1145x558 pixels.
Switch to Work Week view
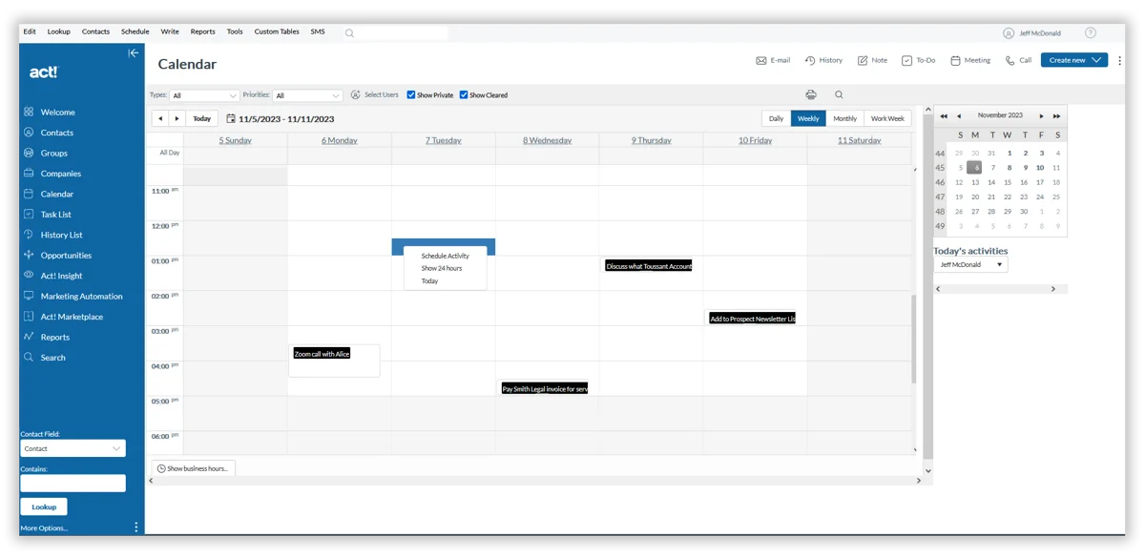click(x=887, y=118)
